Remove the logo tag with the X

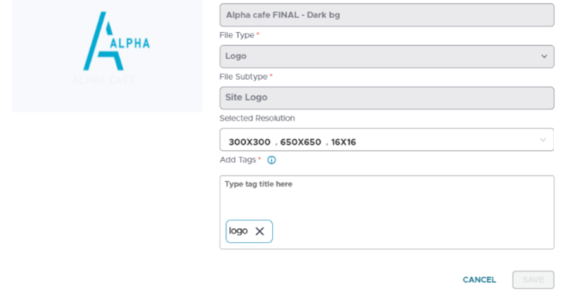tap(260, 231)
